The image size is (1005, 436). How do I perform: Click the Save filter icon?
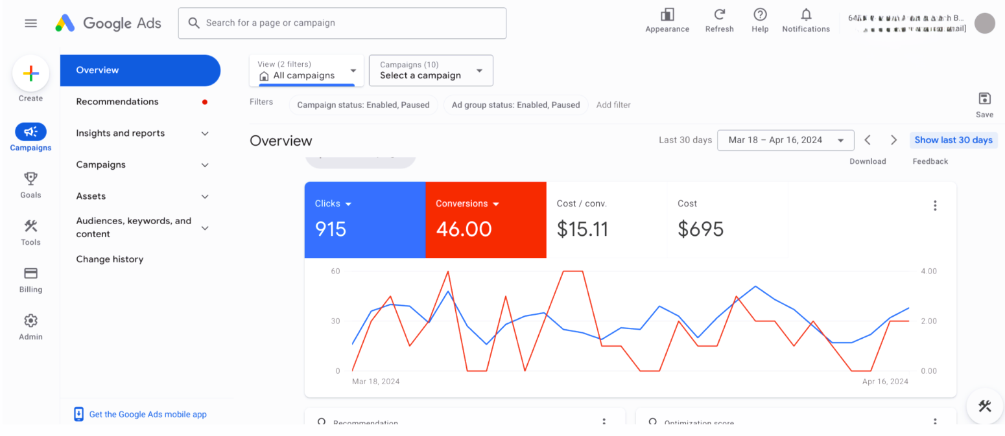coord(984,98)
